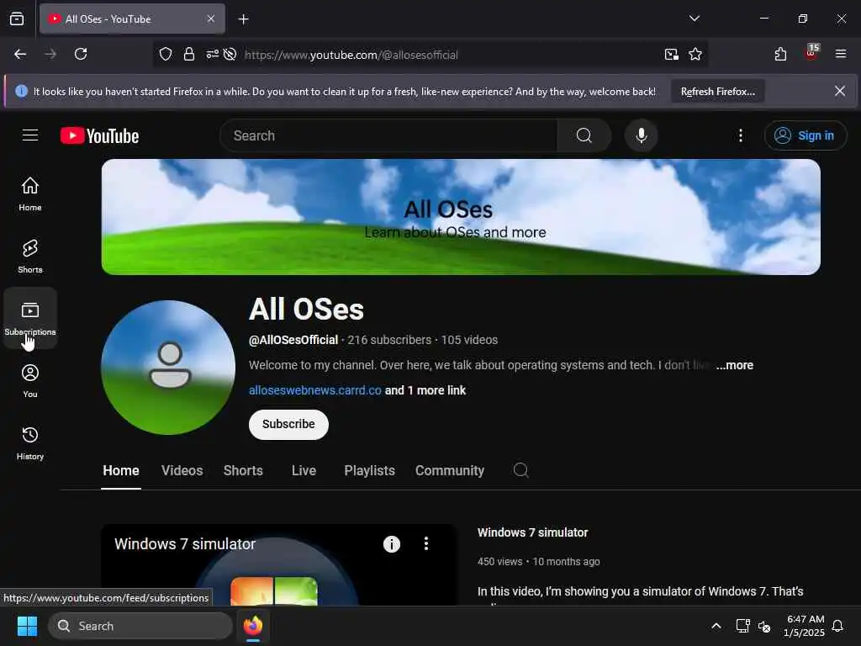Click the Subscribe button

[288, 424]
